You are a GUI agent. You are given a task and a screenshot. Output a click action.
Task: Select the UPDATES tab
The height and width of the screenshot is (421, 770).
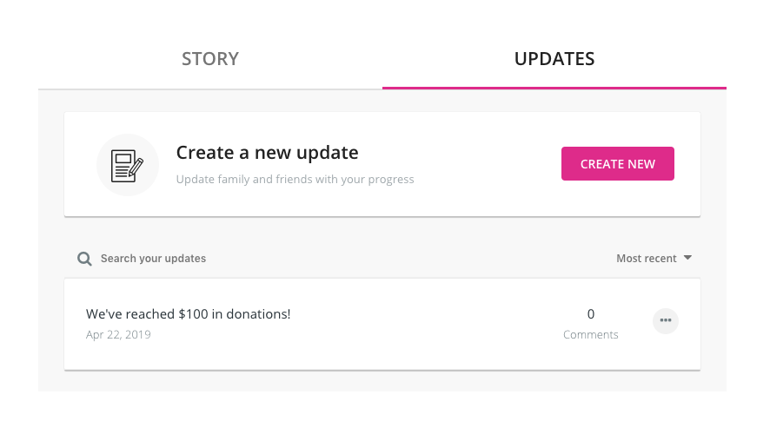(554, 59)
